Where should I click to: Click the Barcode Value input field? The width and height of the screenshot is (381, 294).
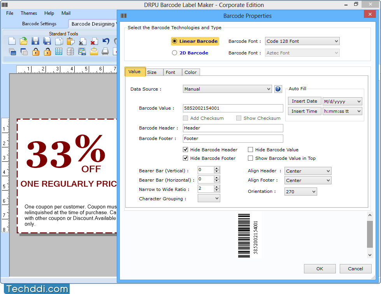[x=233, y=108]
